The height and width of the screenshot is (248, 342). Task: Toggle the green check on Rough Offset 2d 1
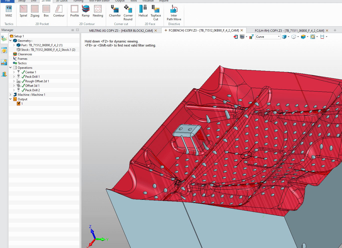tap(23, 81)
